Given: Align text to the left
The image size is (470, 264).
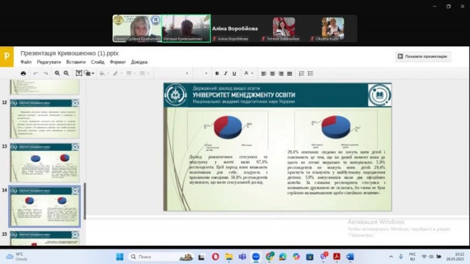Looking at the screenshot, I should pos(264,73).
